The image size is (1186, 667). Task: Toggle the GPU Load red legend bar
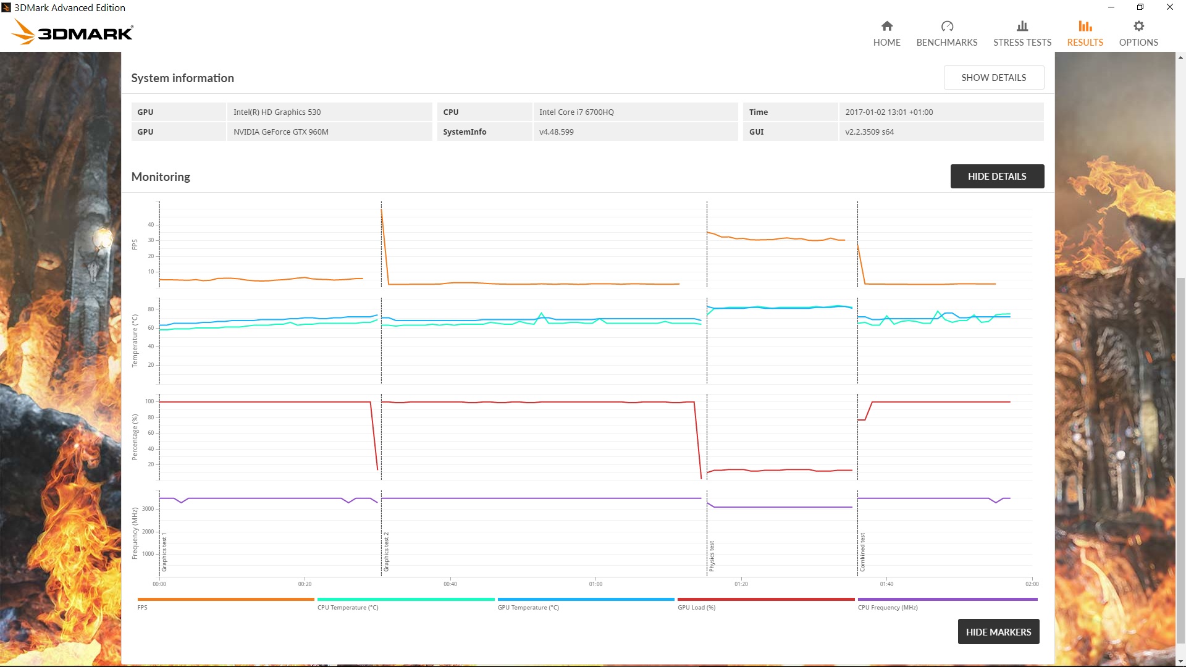tap(766, 599)
